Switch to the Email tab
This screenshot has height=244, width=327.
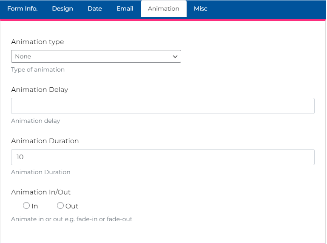pyautogui.click(x=125, y=8)
